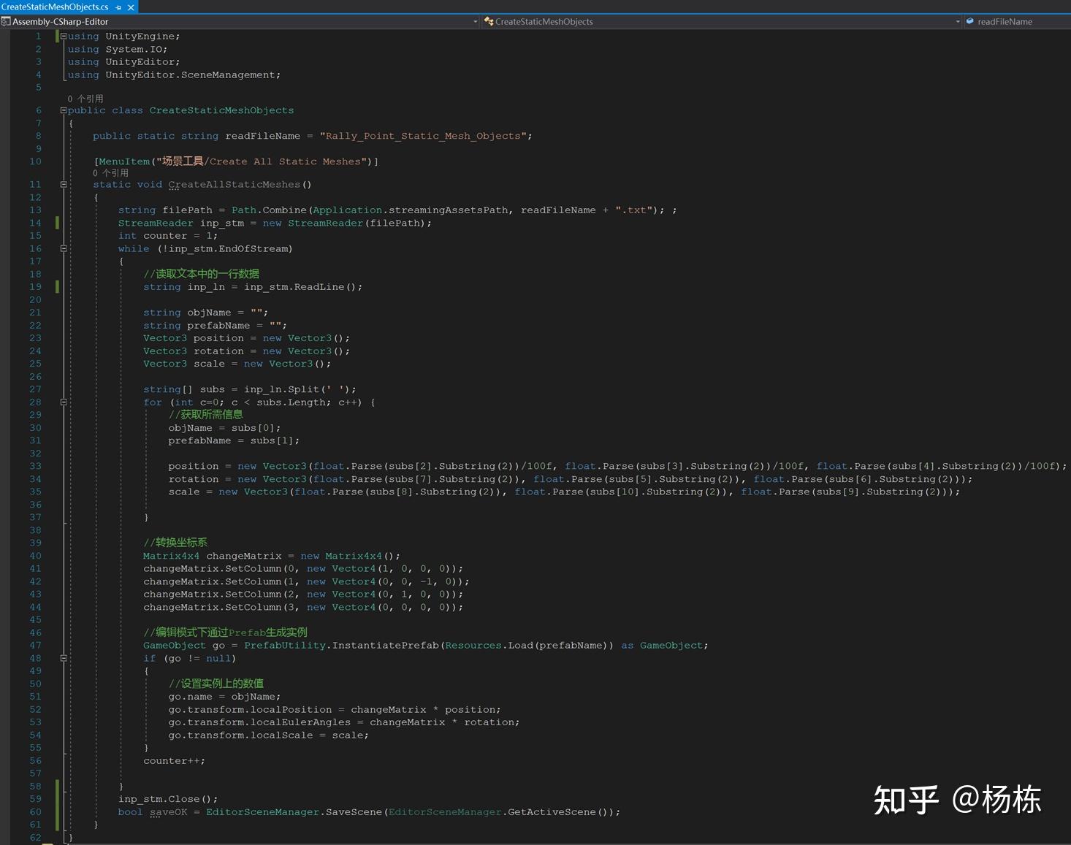
Task: Collapse the for loop at line 28
Action: pyautogui.click(x=64, y=402)
